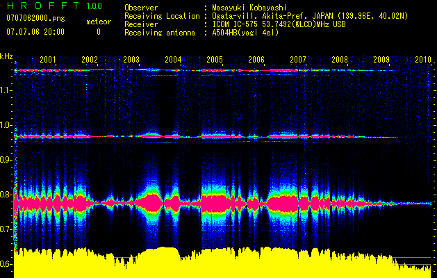The image size is (437, 278).
Task: Click the 2002 time marker
Action: [90, 59]
